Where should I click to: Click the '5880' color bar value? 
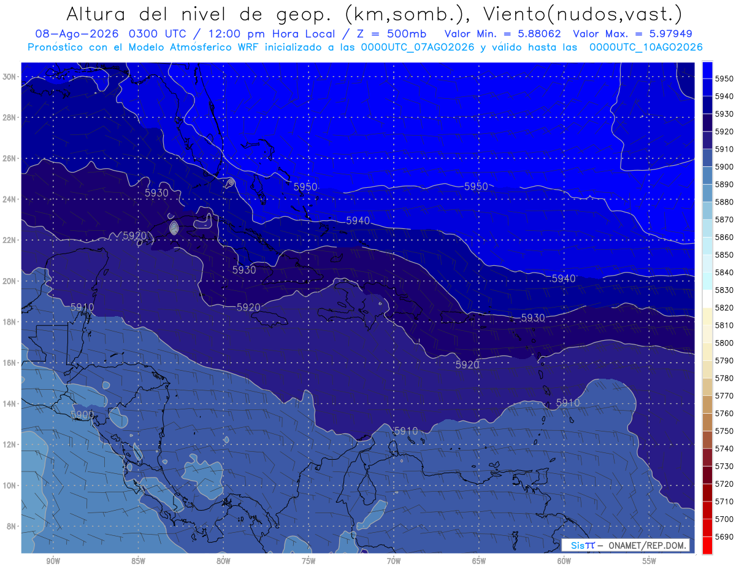point(726,202)
